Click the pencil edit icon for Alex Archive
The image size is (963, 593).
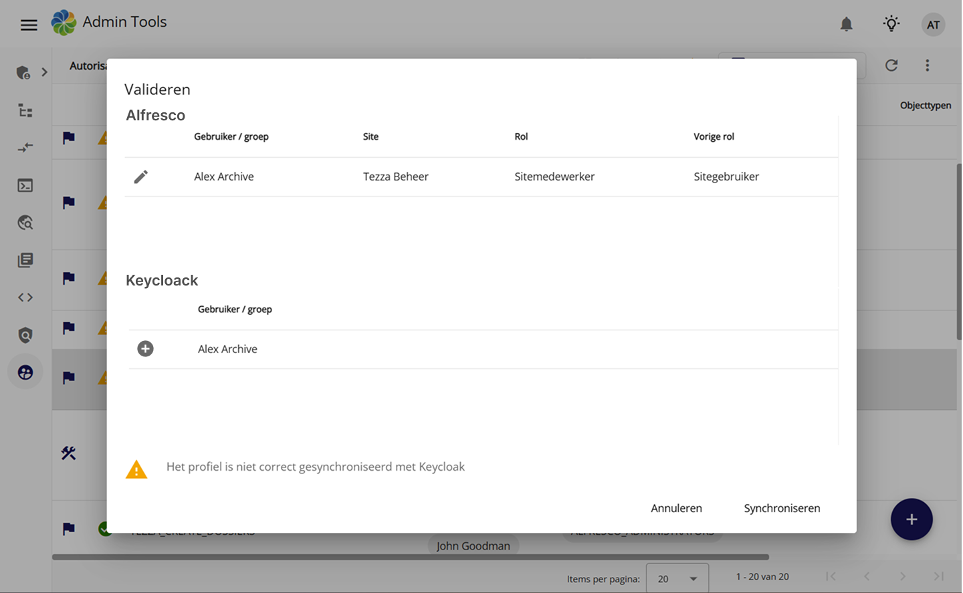(x=140, y=176)
